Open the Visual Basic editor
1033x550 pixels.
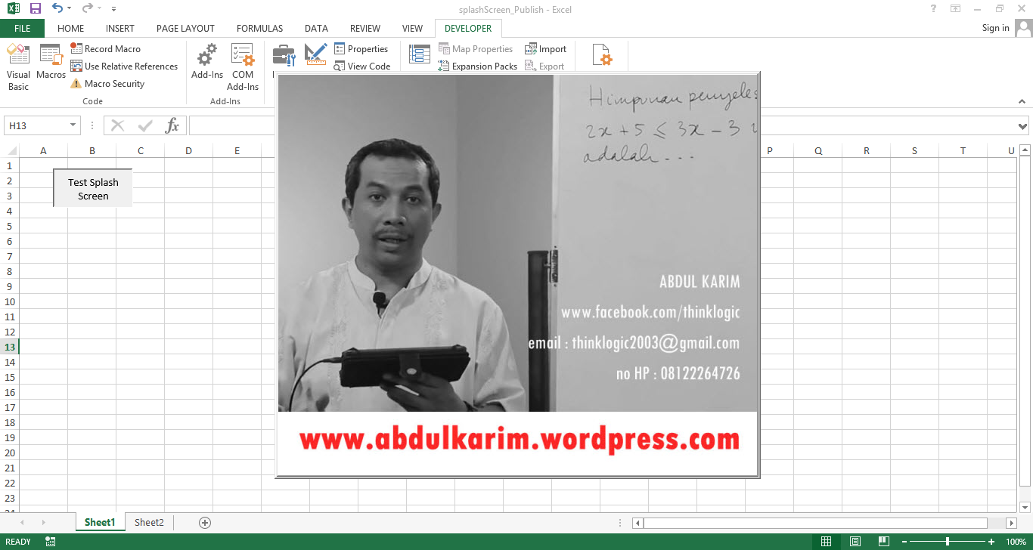pos(18,66)
